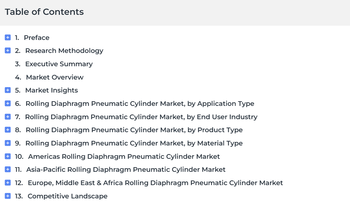Click plus icon beside Asia-Pacific market entry
This screenshot has width=350, height=209.
coord(8,169)
